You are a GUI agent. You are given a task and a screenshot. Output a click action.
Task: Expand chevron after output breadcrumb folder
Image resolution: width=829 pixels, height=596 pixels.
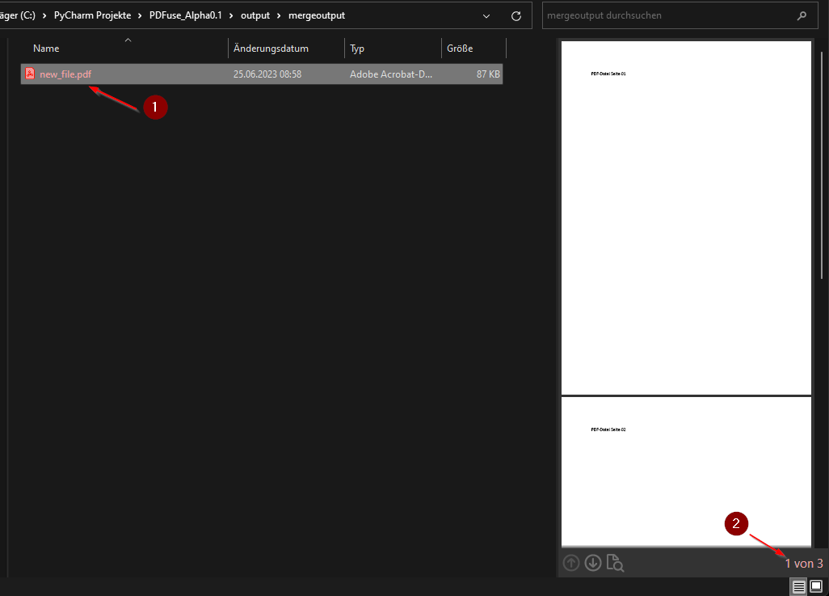(279, 15)
